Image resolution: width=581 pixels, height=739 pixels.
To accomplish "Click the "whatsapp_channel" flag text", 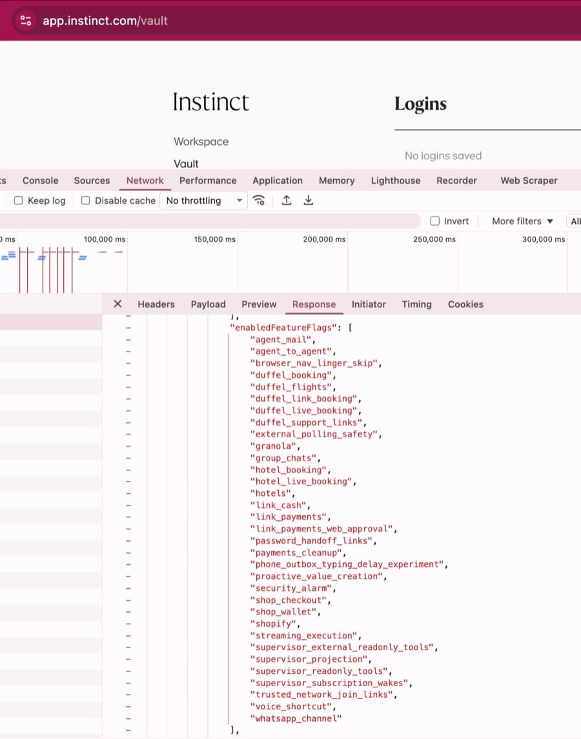I will (x=296, y=718).
